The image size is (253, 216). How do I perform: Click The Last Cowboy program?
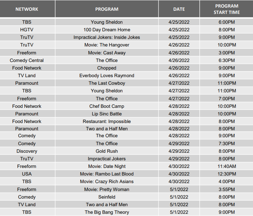(x=107, y=83)
